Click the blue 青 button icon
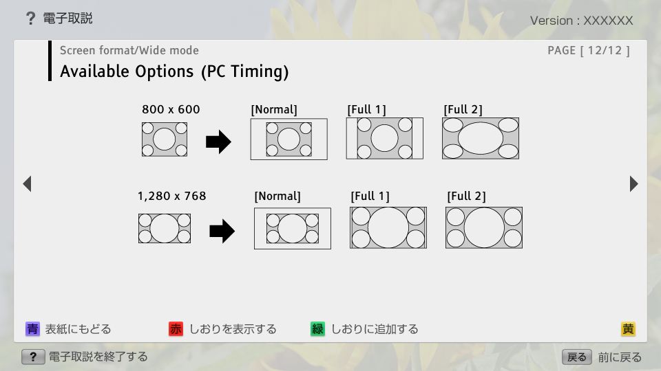The height and width of the screenshot is (371, 661). [x=32, y=329]
